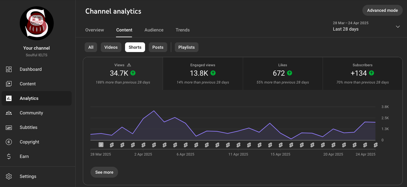The image size is (407, 187).
Task: Switch to the Trends tab
Action: [183, 30]
